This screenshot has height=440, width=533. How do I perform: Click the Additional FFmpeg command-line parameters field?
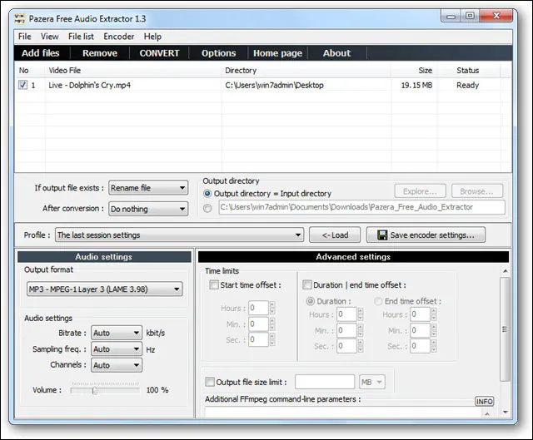pos(344,413)
